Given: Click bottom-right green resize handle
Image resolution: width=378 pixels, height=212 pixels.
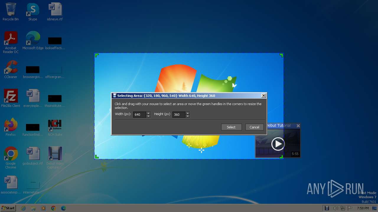Looking at the screenshot, I should click(281, 157).
